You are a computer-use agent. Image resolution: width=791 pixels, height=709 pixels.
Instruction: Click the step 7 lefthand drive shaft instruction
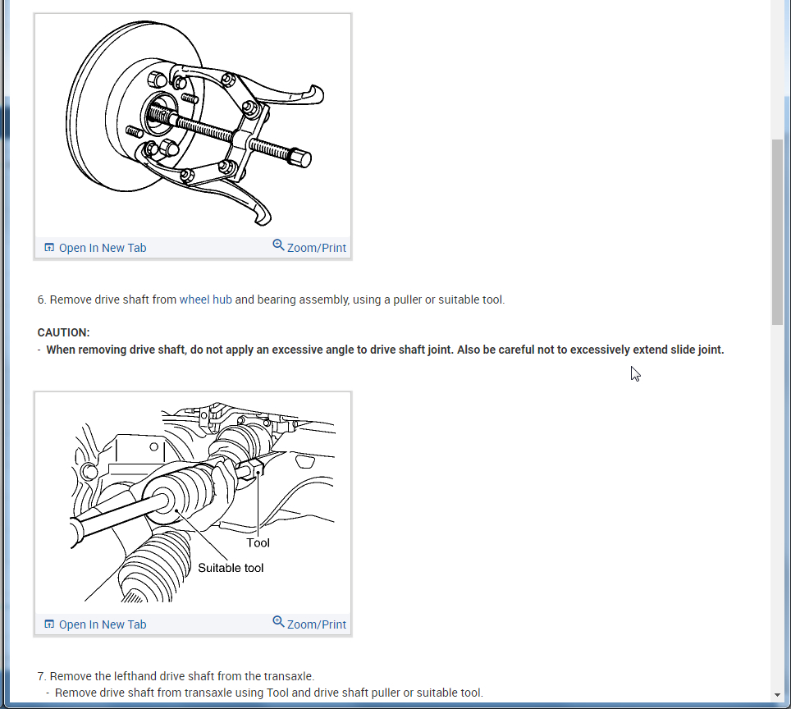pos(176,676)
